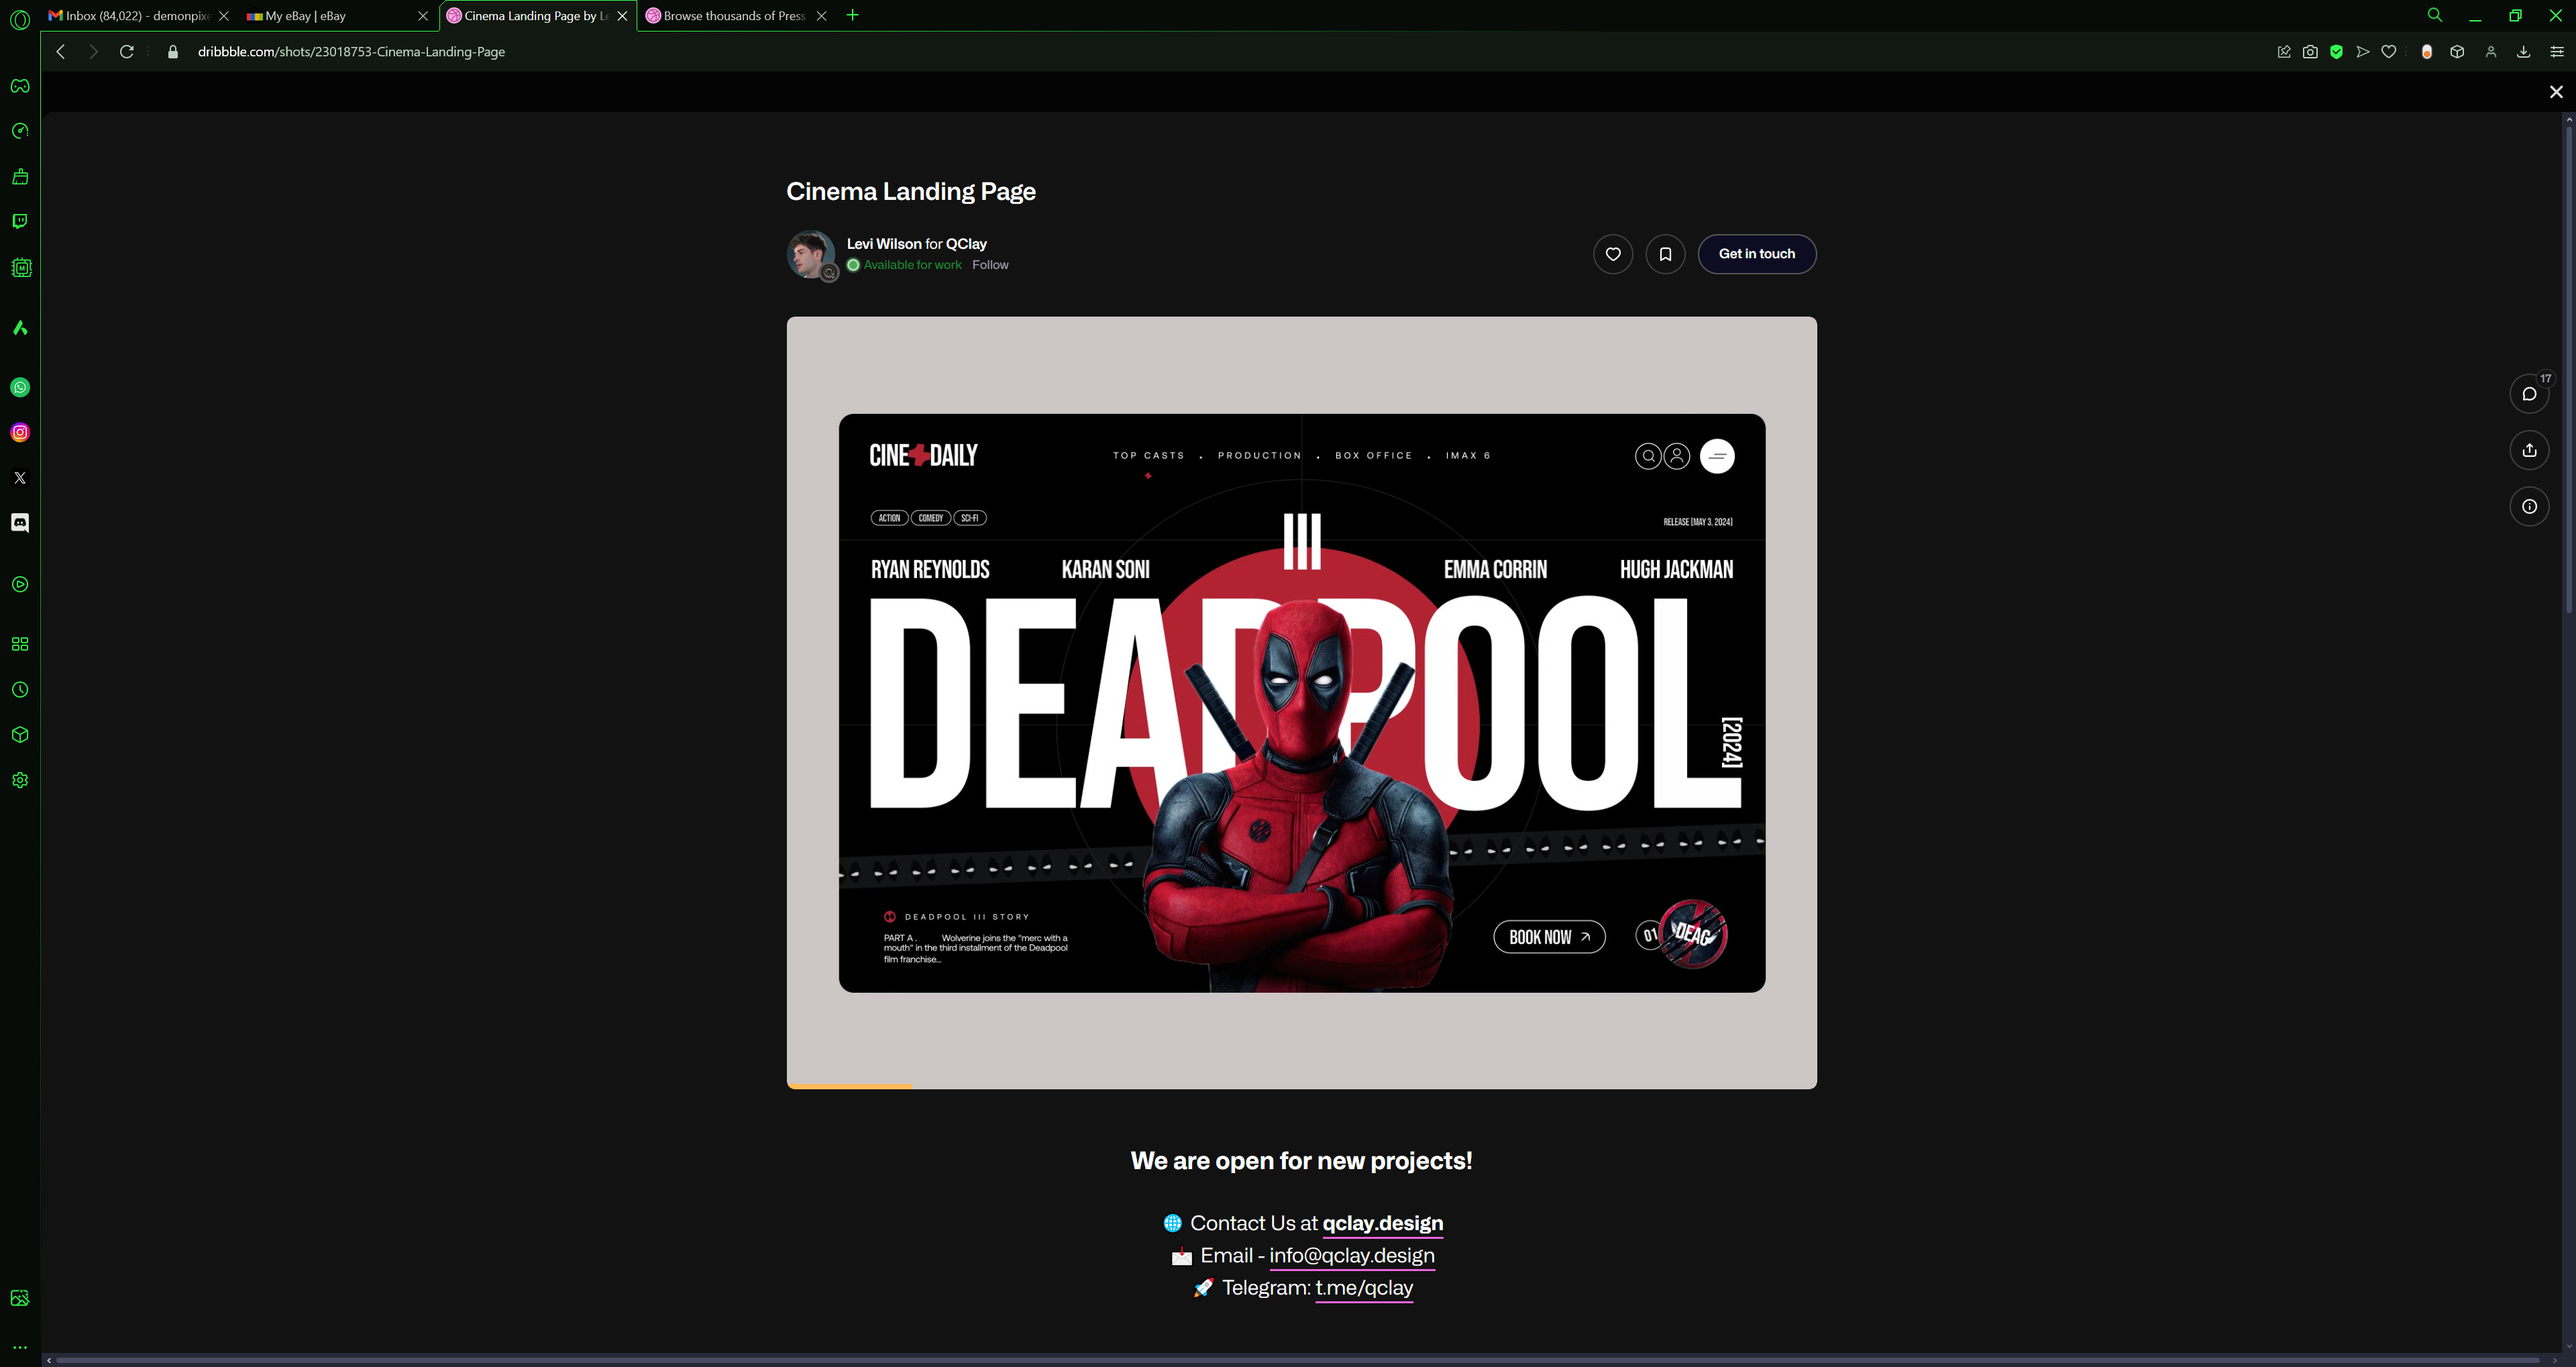Click the Deadpool shot preview image
The width and height of the screenshot is (2576, 1367).
point(1301,703)
